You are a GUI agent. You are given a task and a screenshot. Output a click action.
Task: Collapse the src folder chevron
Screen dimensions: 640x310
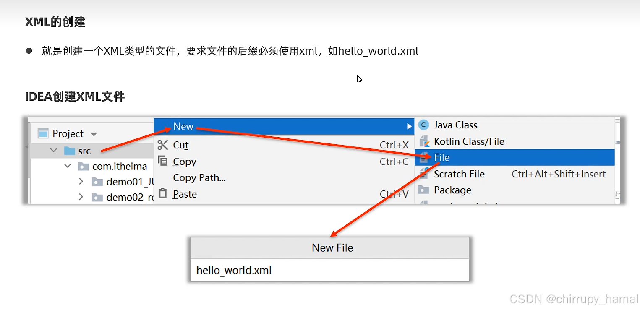(54, 150)
